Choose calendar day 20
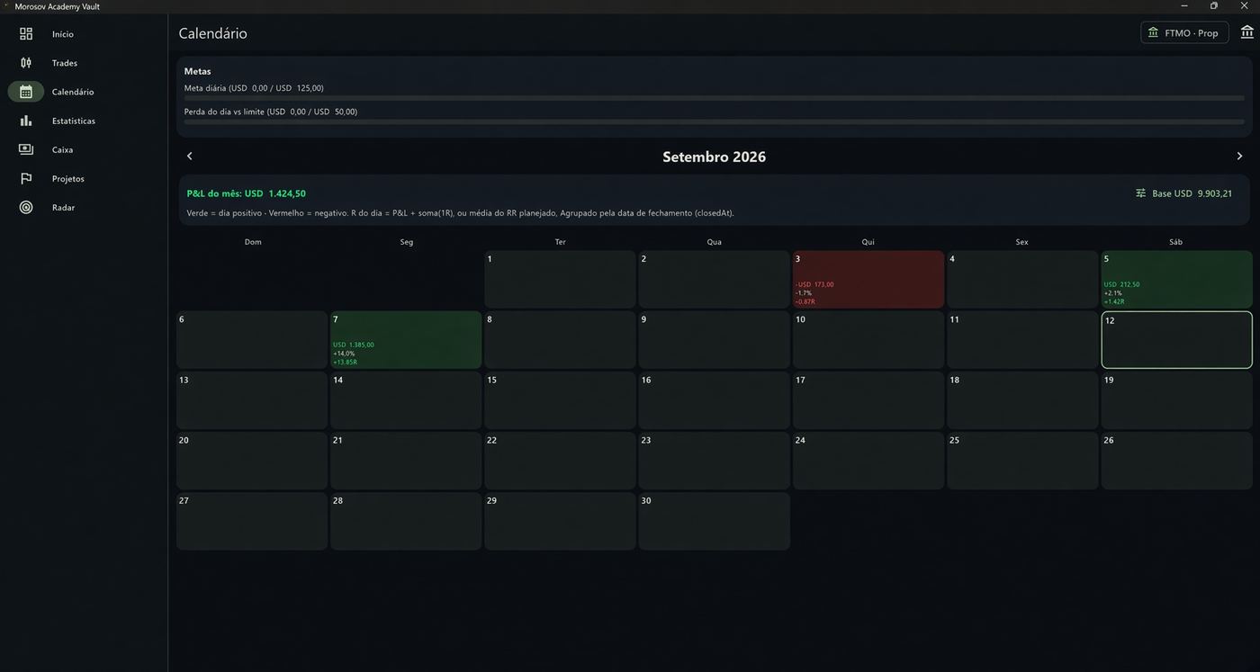 pyautogui.click(x=252, y=461)
